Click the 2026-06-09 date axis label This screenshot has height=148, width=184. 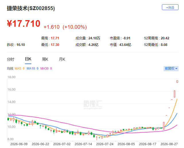click(x=19, y=144)
